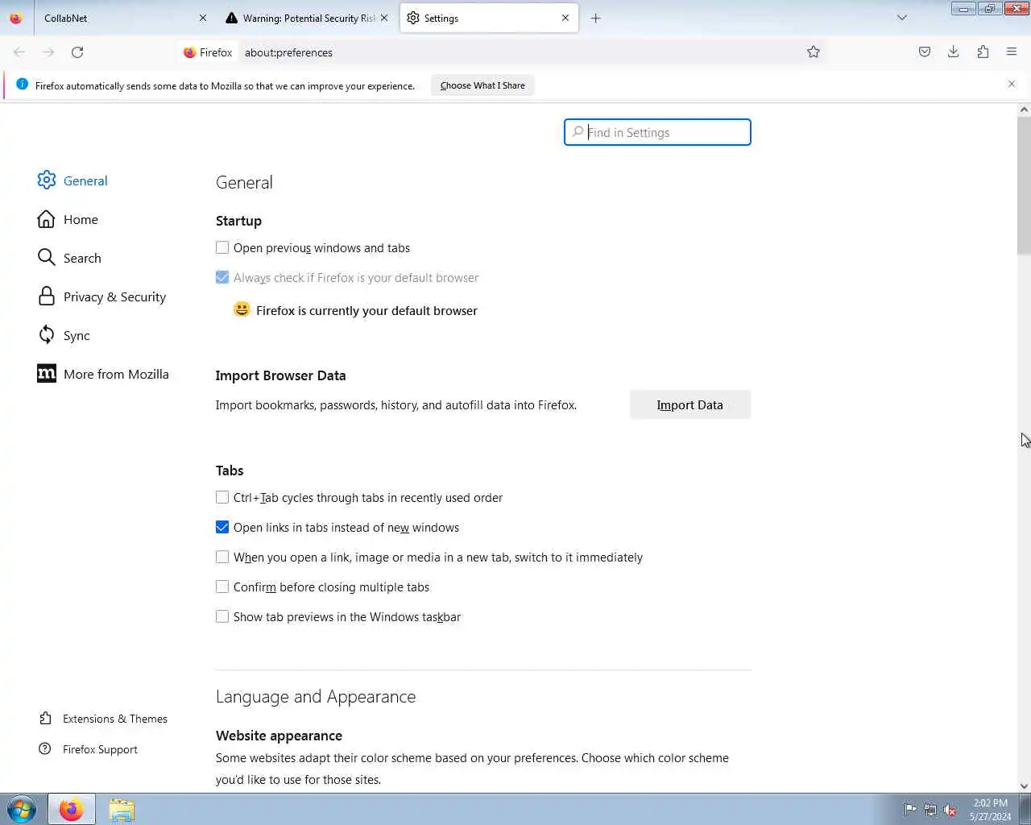1031x825 pixels.
Task: Click the Startup section heading
Action: pyautogui.click(x=238, y=221)
